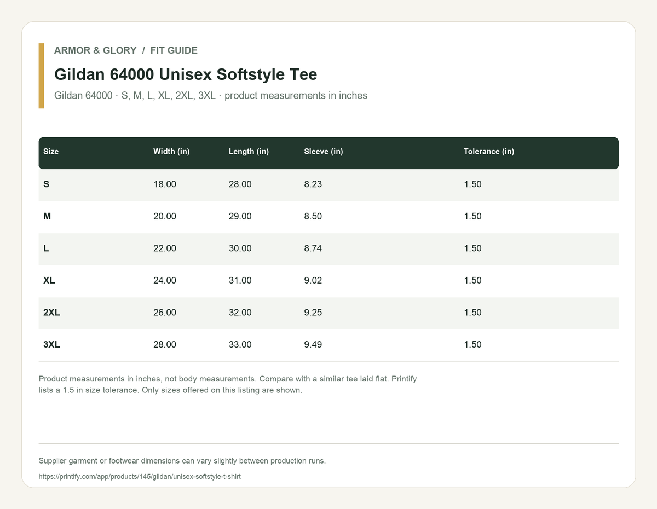This screenshot has width=657, height=509.
Task: Click the Printify product URL at the bottom
Action: click(140, 477)
